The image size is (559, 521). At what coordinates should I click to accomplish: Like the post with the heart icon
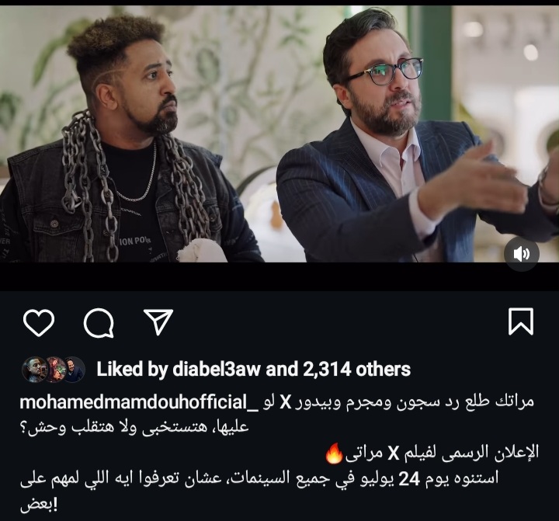tap(39, 323)
